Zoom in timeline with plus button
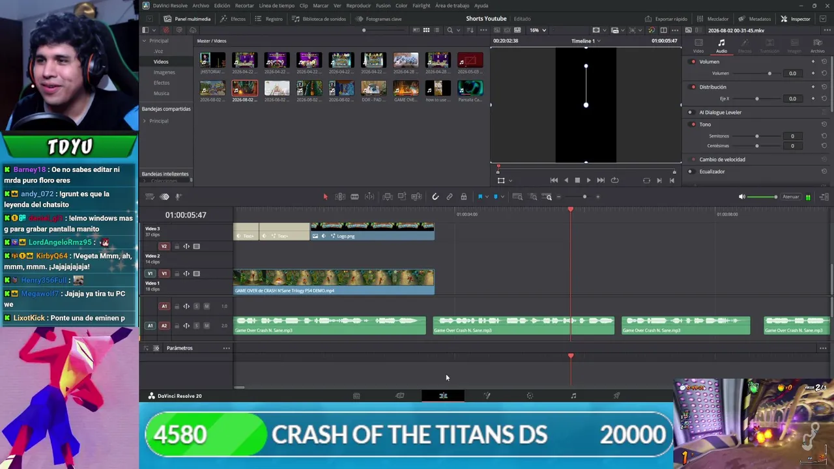The height and width of the screenshot is (469, 834). 598,197
